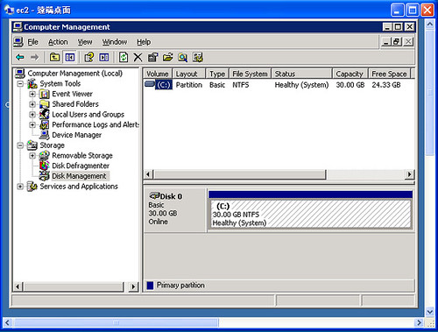
Task: Click the drive icon beside (C:) volume
Action: coord(150,84)
